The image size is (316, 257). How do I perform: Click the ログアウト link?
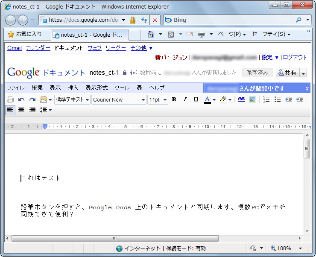coord(295,58)
